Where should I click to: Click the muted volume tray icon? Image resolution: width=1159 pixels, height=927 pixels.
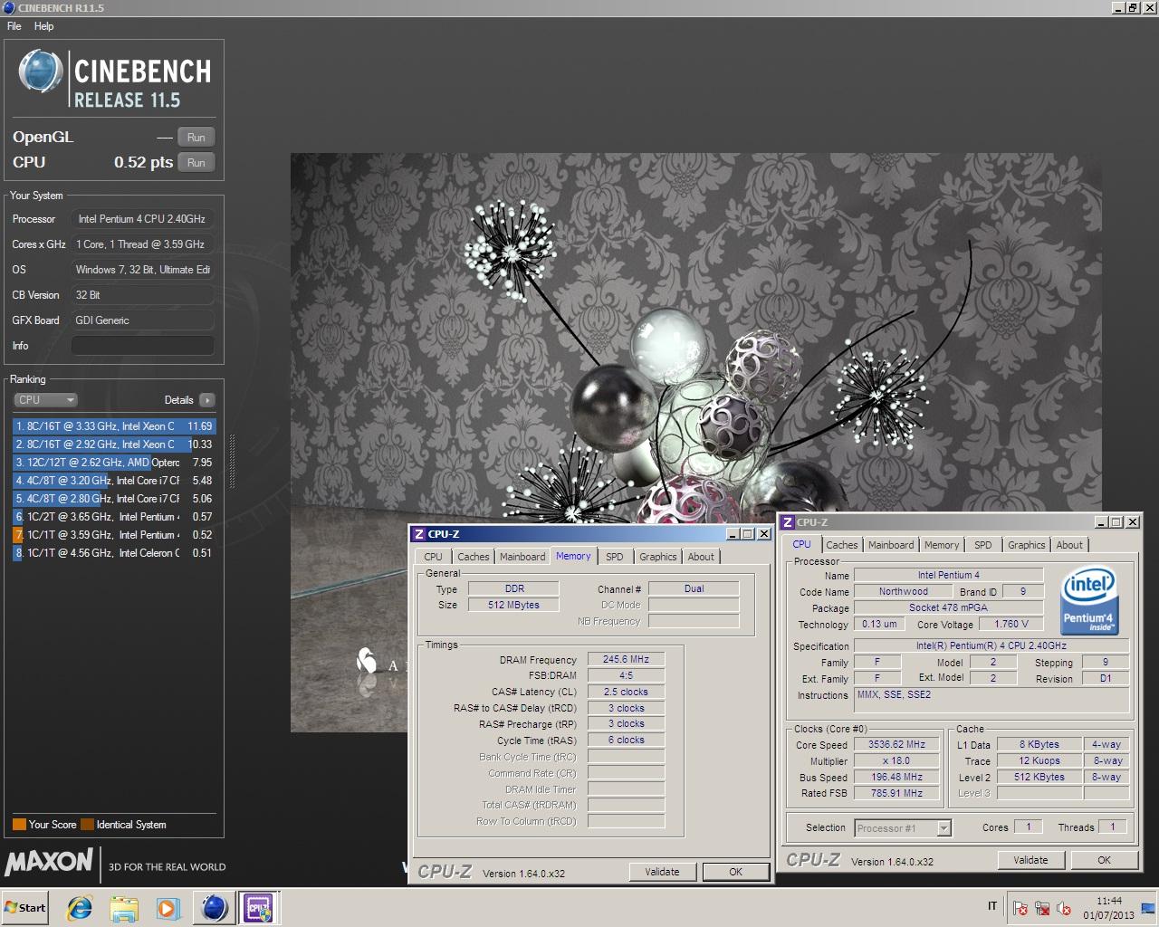coord(1064,908)
